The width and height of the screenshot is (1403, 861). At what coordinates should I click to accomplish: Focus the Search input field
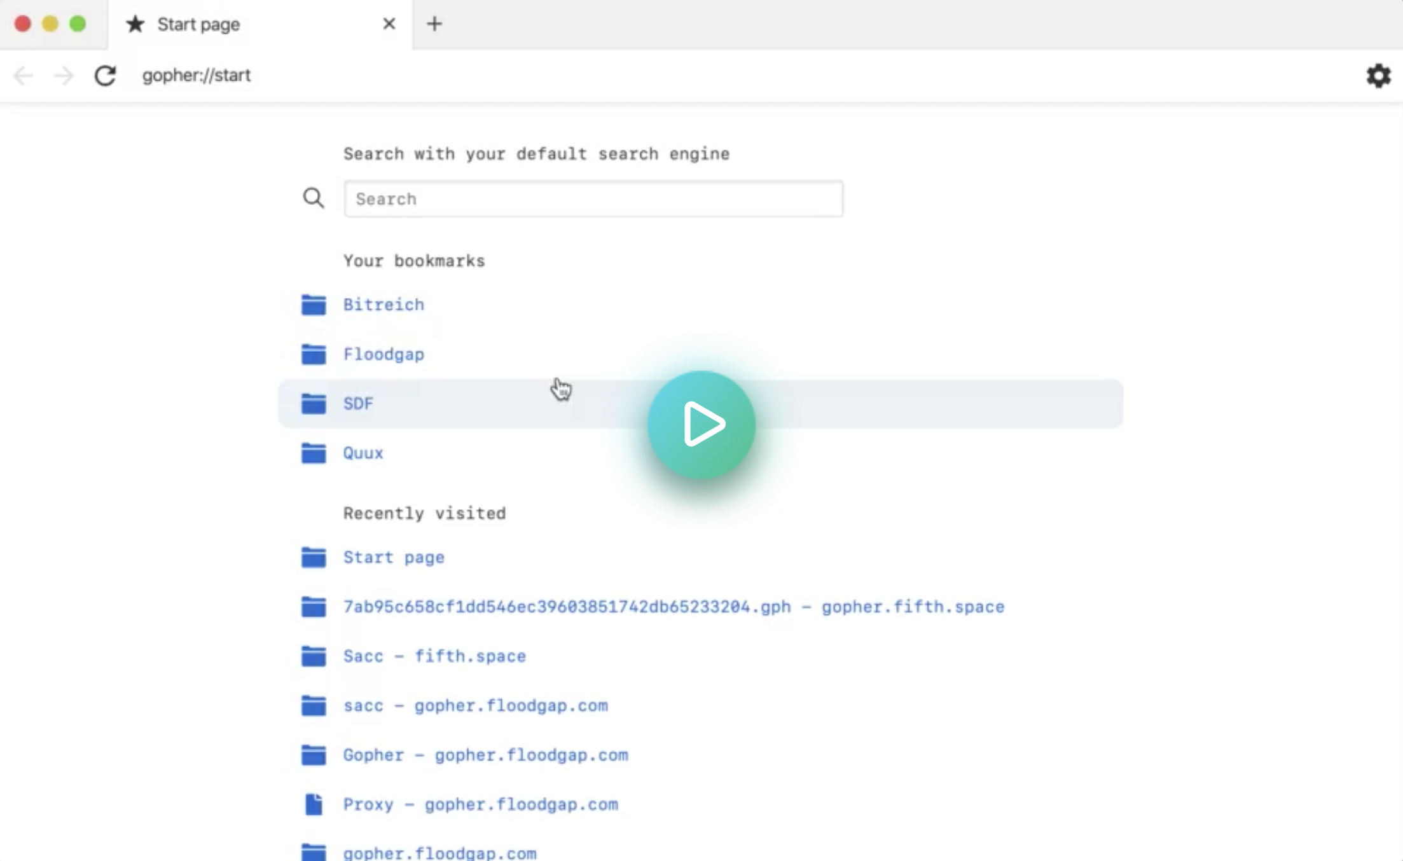click(593, 199)
